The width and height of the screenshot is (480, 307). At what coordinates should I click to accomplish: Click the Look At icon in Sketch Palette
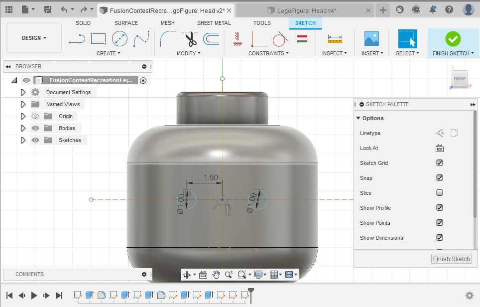(x=440, y=149)
